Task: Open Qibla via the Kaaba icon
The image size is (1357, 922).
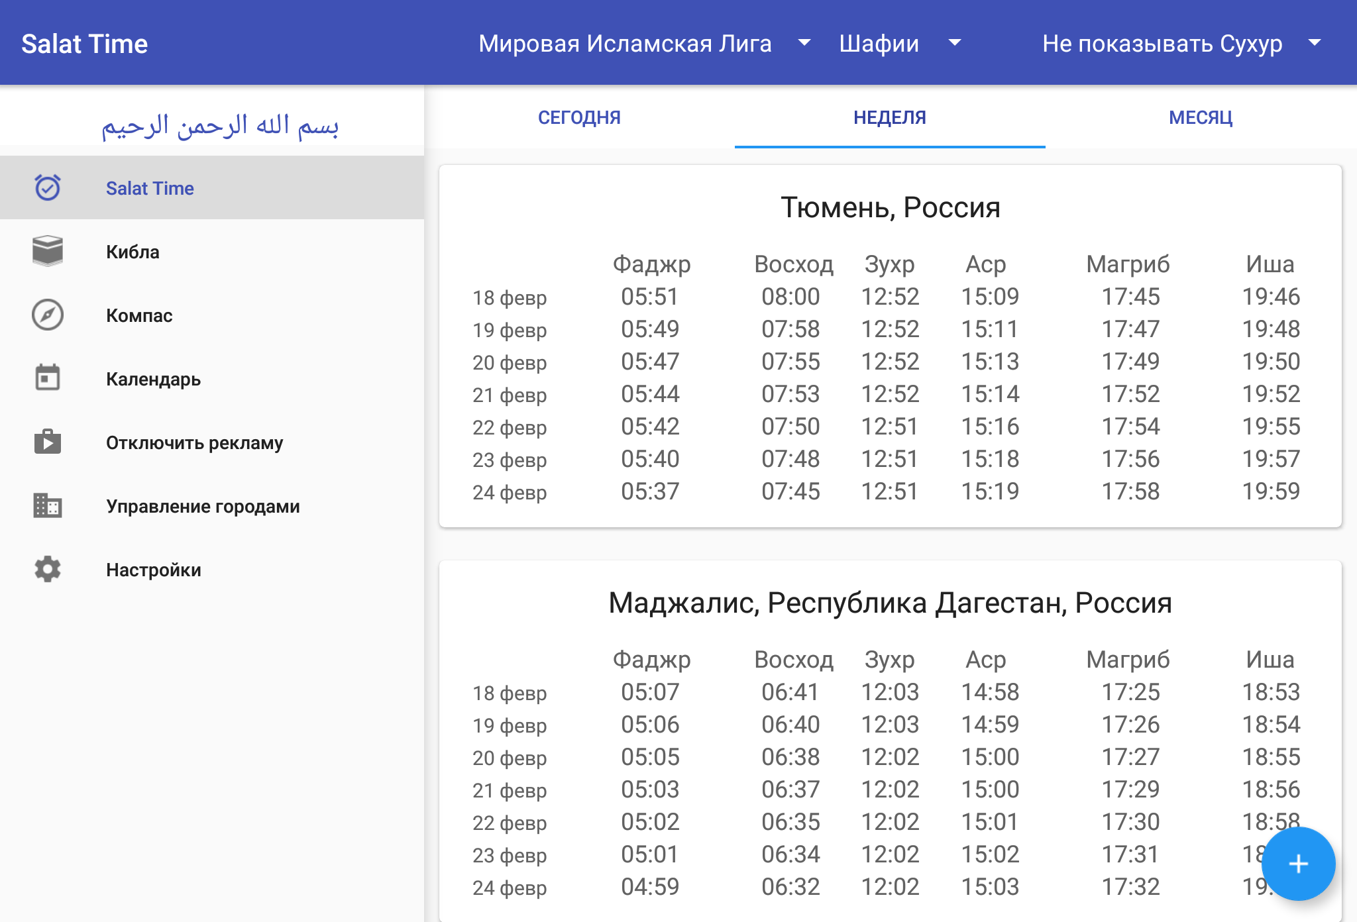Action: point(48,251)
